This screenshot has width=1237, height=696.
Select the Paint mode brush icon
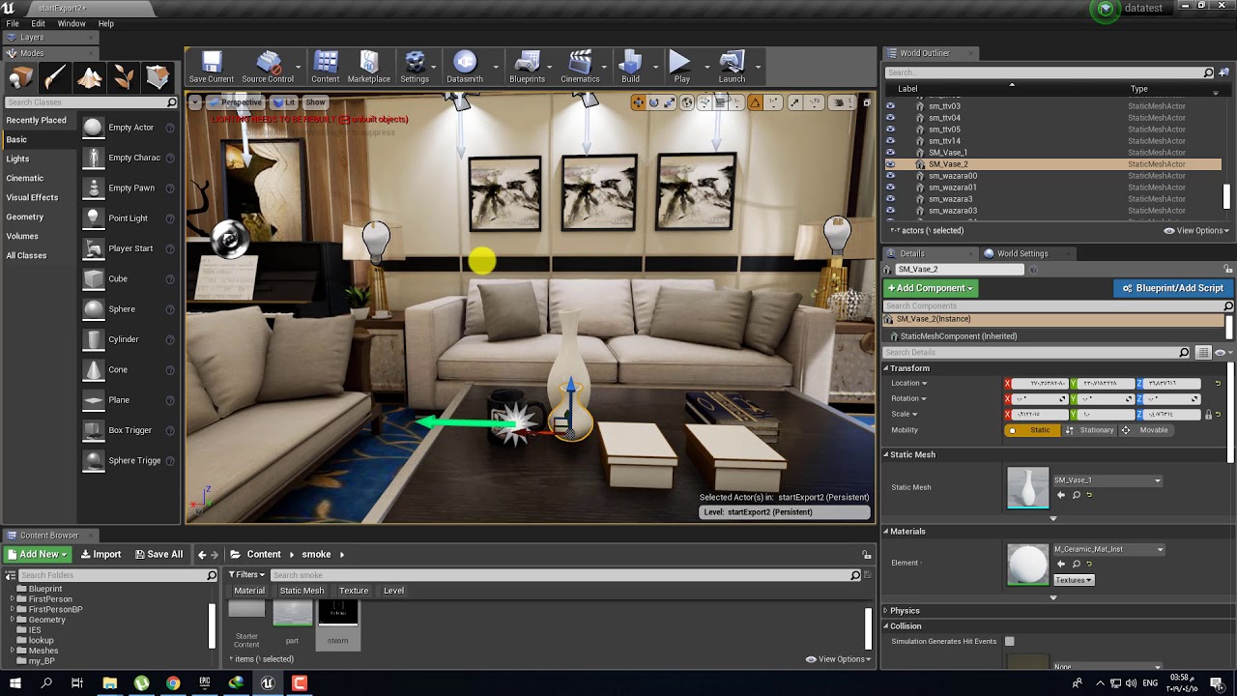tap(55, 77)
